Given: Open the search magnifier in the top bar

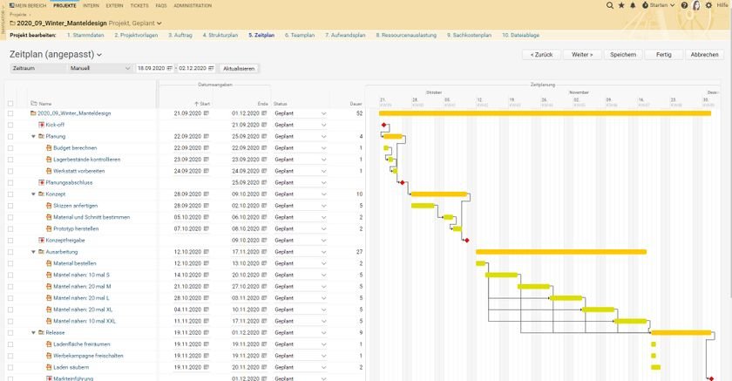Looking at the screenshot, I should 610,5.
